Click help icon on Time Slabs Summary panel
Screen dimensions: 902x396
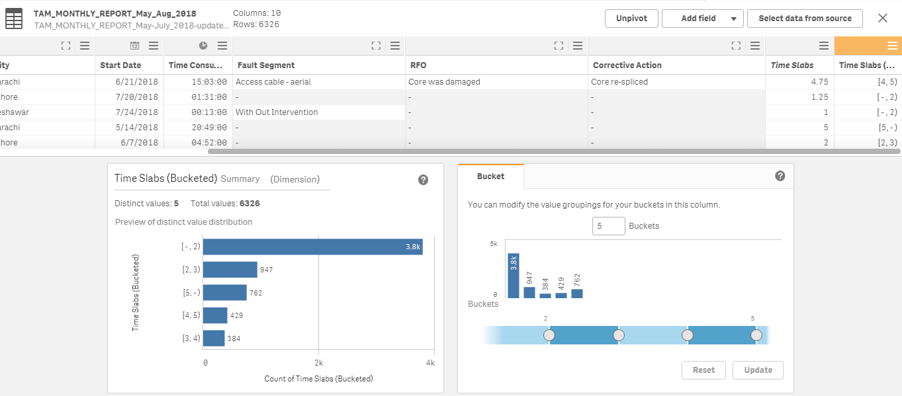pos(423,179)
